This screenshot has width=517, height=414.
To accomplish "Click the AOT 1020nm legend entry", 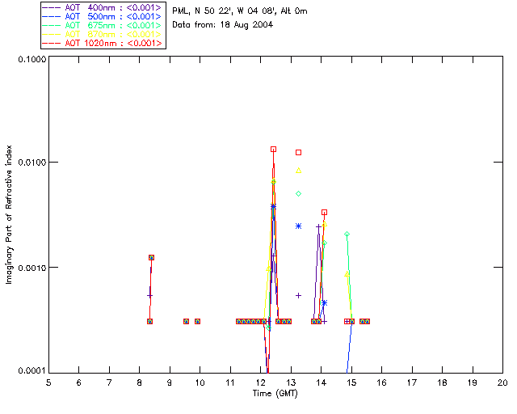I will click(x=103, y=43).
